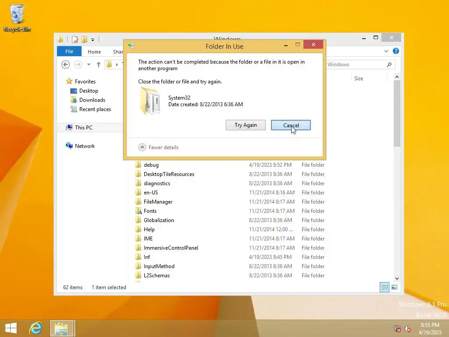This screenshot has height=337, width=449.
Task: Click the Explorer Back arrow
Action: pos(66,65)
